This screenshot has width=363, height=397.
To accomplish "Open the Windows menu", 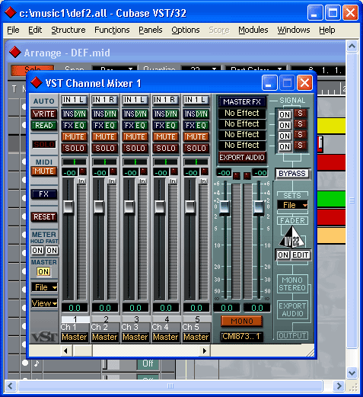I will 294,30.
